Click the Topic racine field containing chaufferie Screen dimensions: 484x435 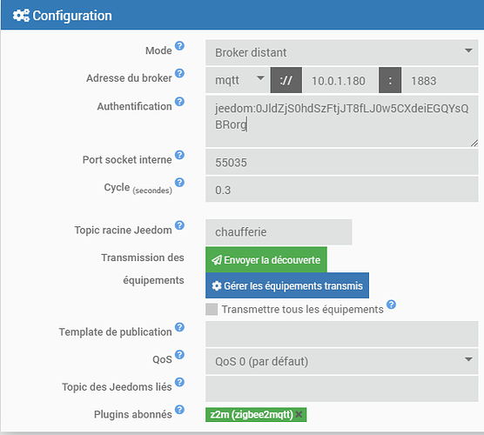click(x=279, y=232)
